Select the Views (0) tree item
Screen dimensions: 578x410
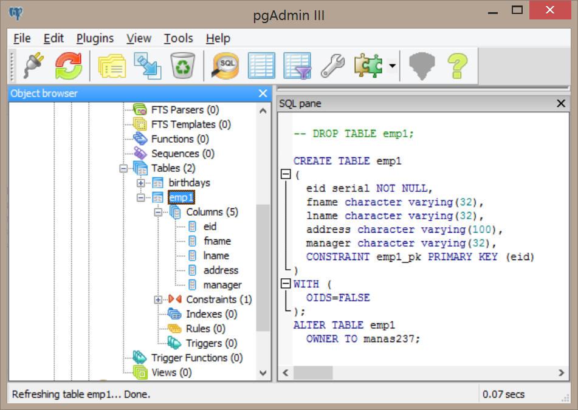pyautogui.click(x=171, y=372)
